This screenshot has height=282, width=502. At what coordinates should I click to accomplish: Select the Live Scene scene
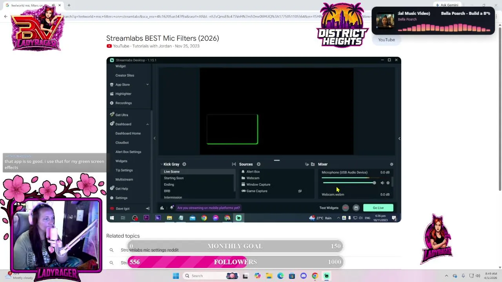tap(172, 172)
